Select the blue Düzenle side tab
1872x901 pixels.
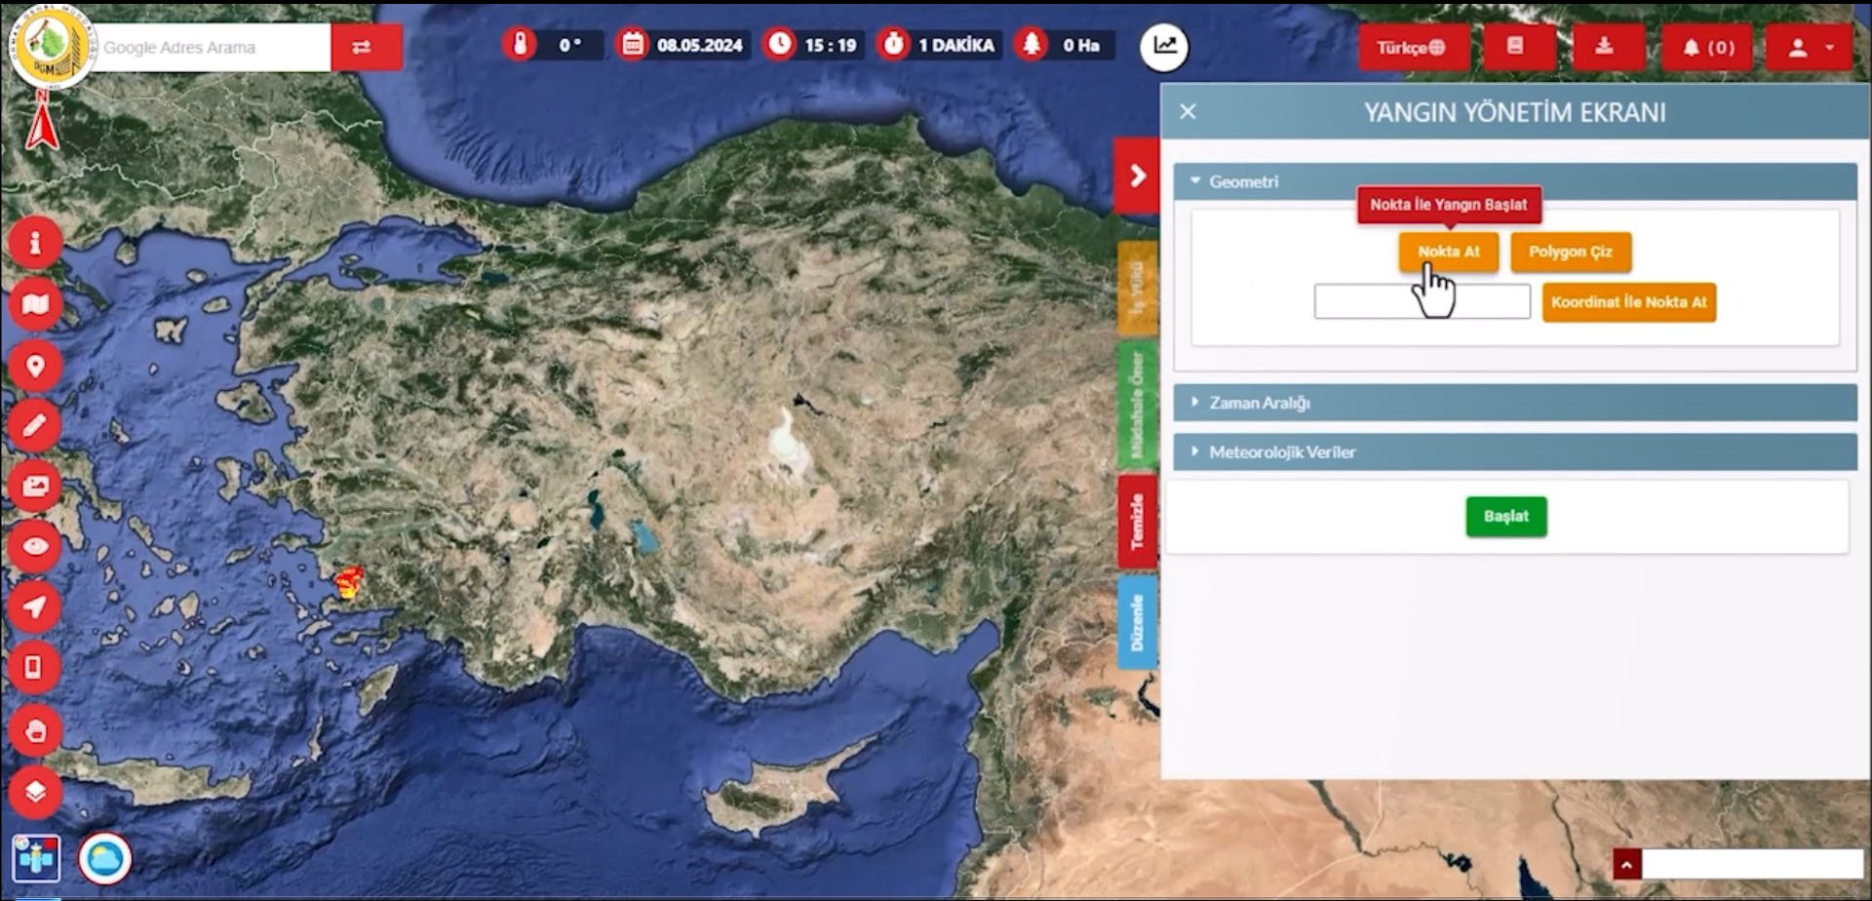pos(1137,622)
